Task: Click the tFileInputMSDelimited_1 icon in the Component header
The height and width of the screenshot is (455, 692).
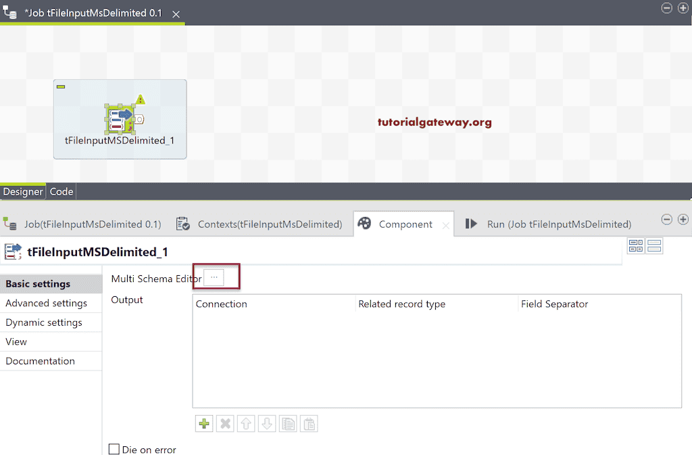Action: pos(12,250)
